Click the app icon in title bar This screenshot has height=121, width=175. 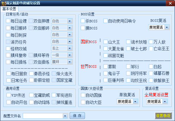tap(3, 3)
